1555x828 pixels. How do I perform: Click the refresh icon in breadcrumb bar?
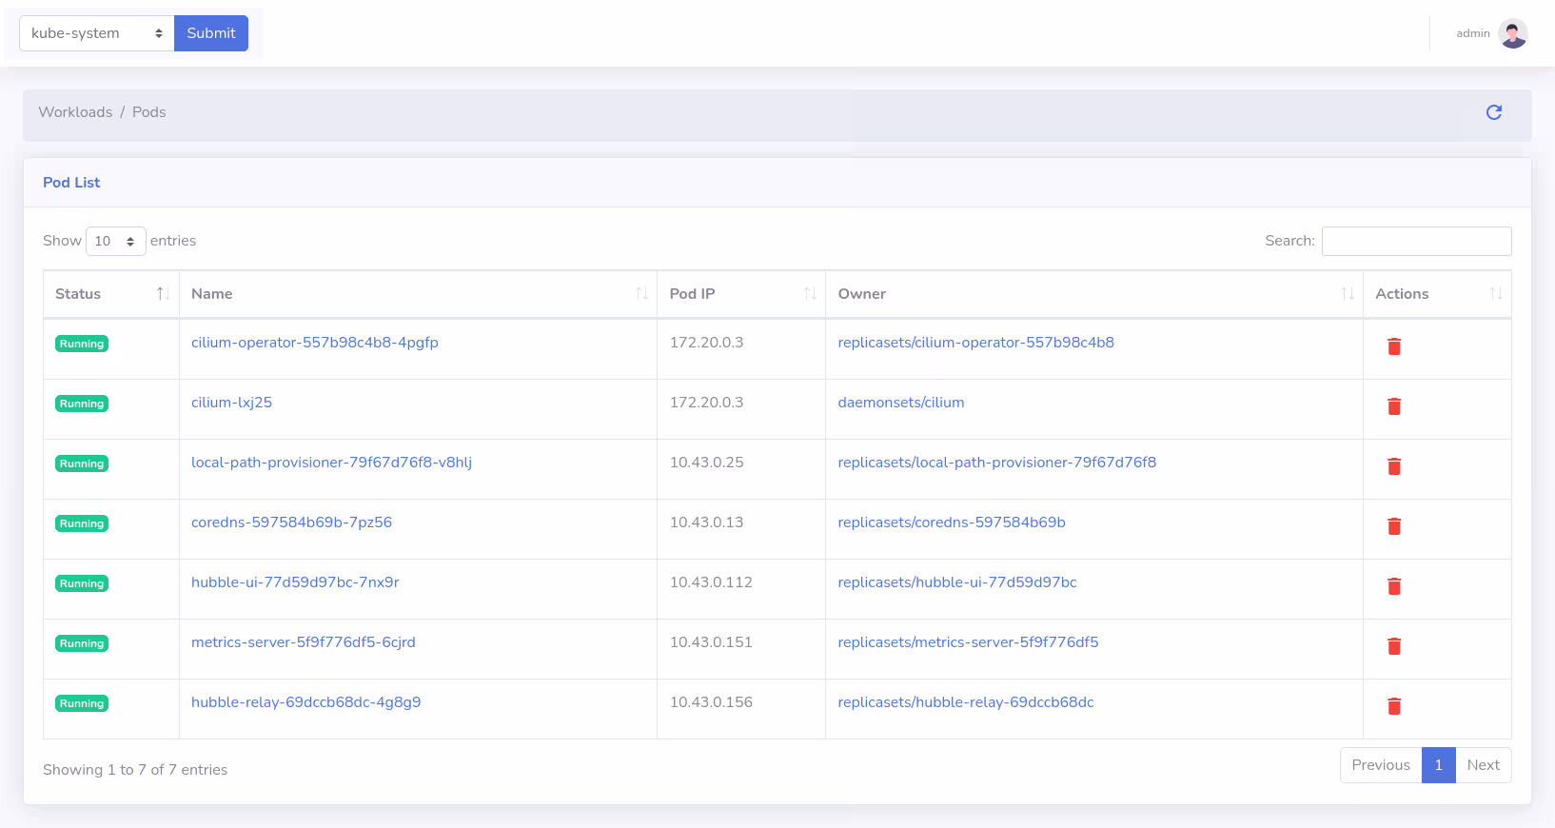[1493, 112]
